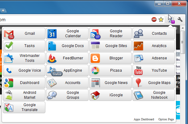This screenshot has width=188, height=124.
Task: Open Accounts shortcut
Action: (x=67, y=83)
